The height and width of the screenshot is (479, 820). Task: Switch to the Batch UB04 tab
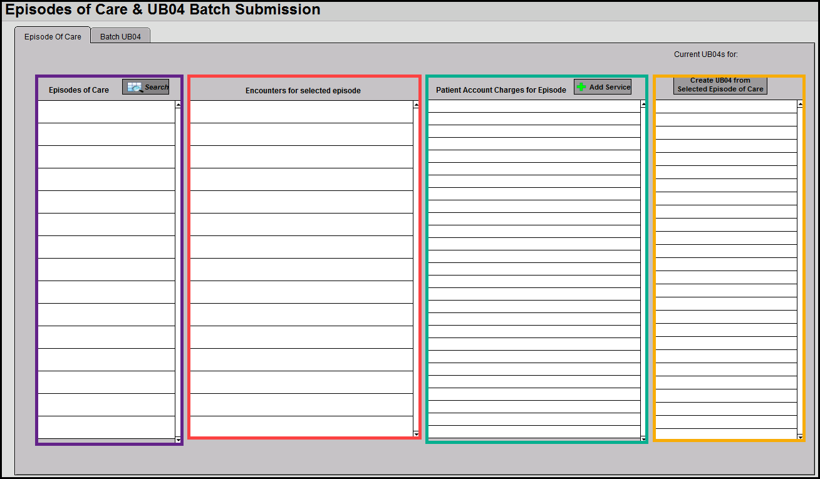tap(120, 36)
